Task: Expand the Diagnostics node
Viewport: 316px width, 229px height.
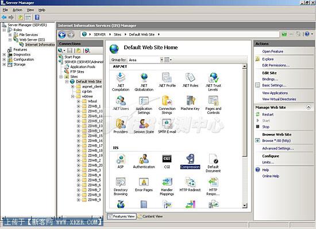Action: (4, 54)
